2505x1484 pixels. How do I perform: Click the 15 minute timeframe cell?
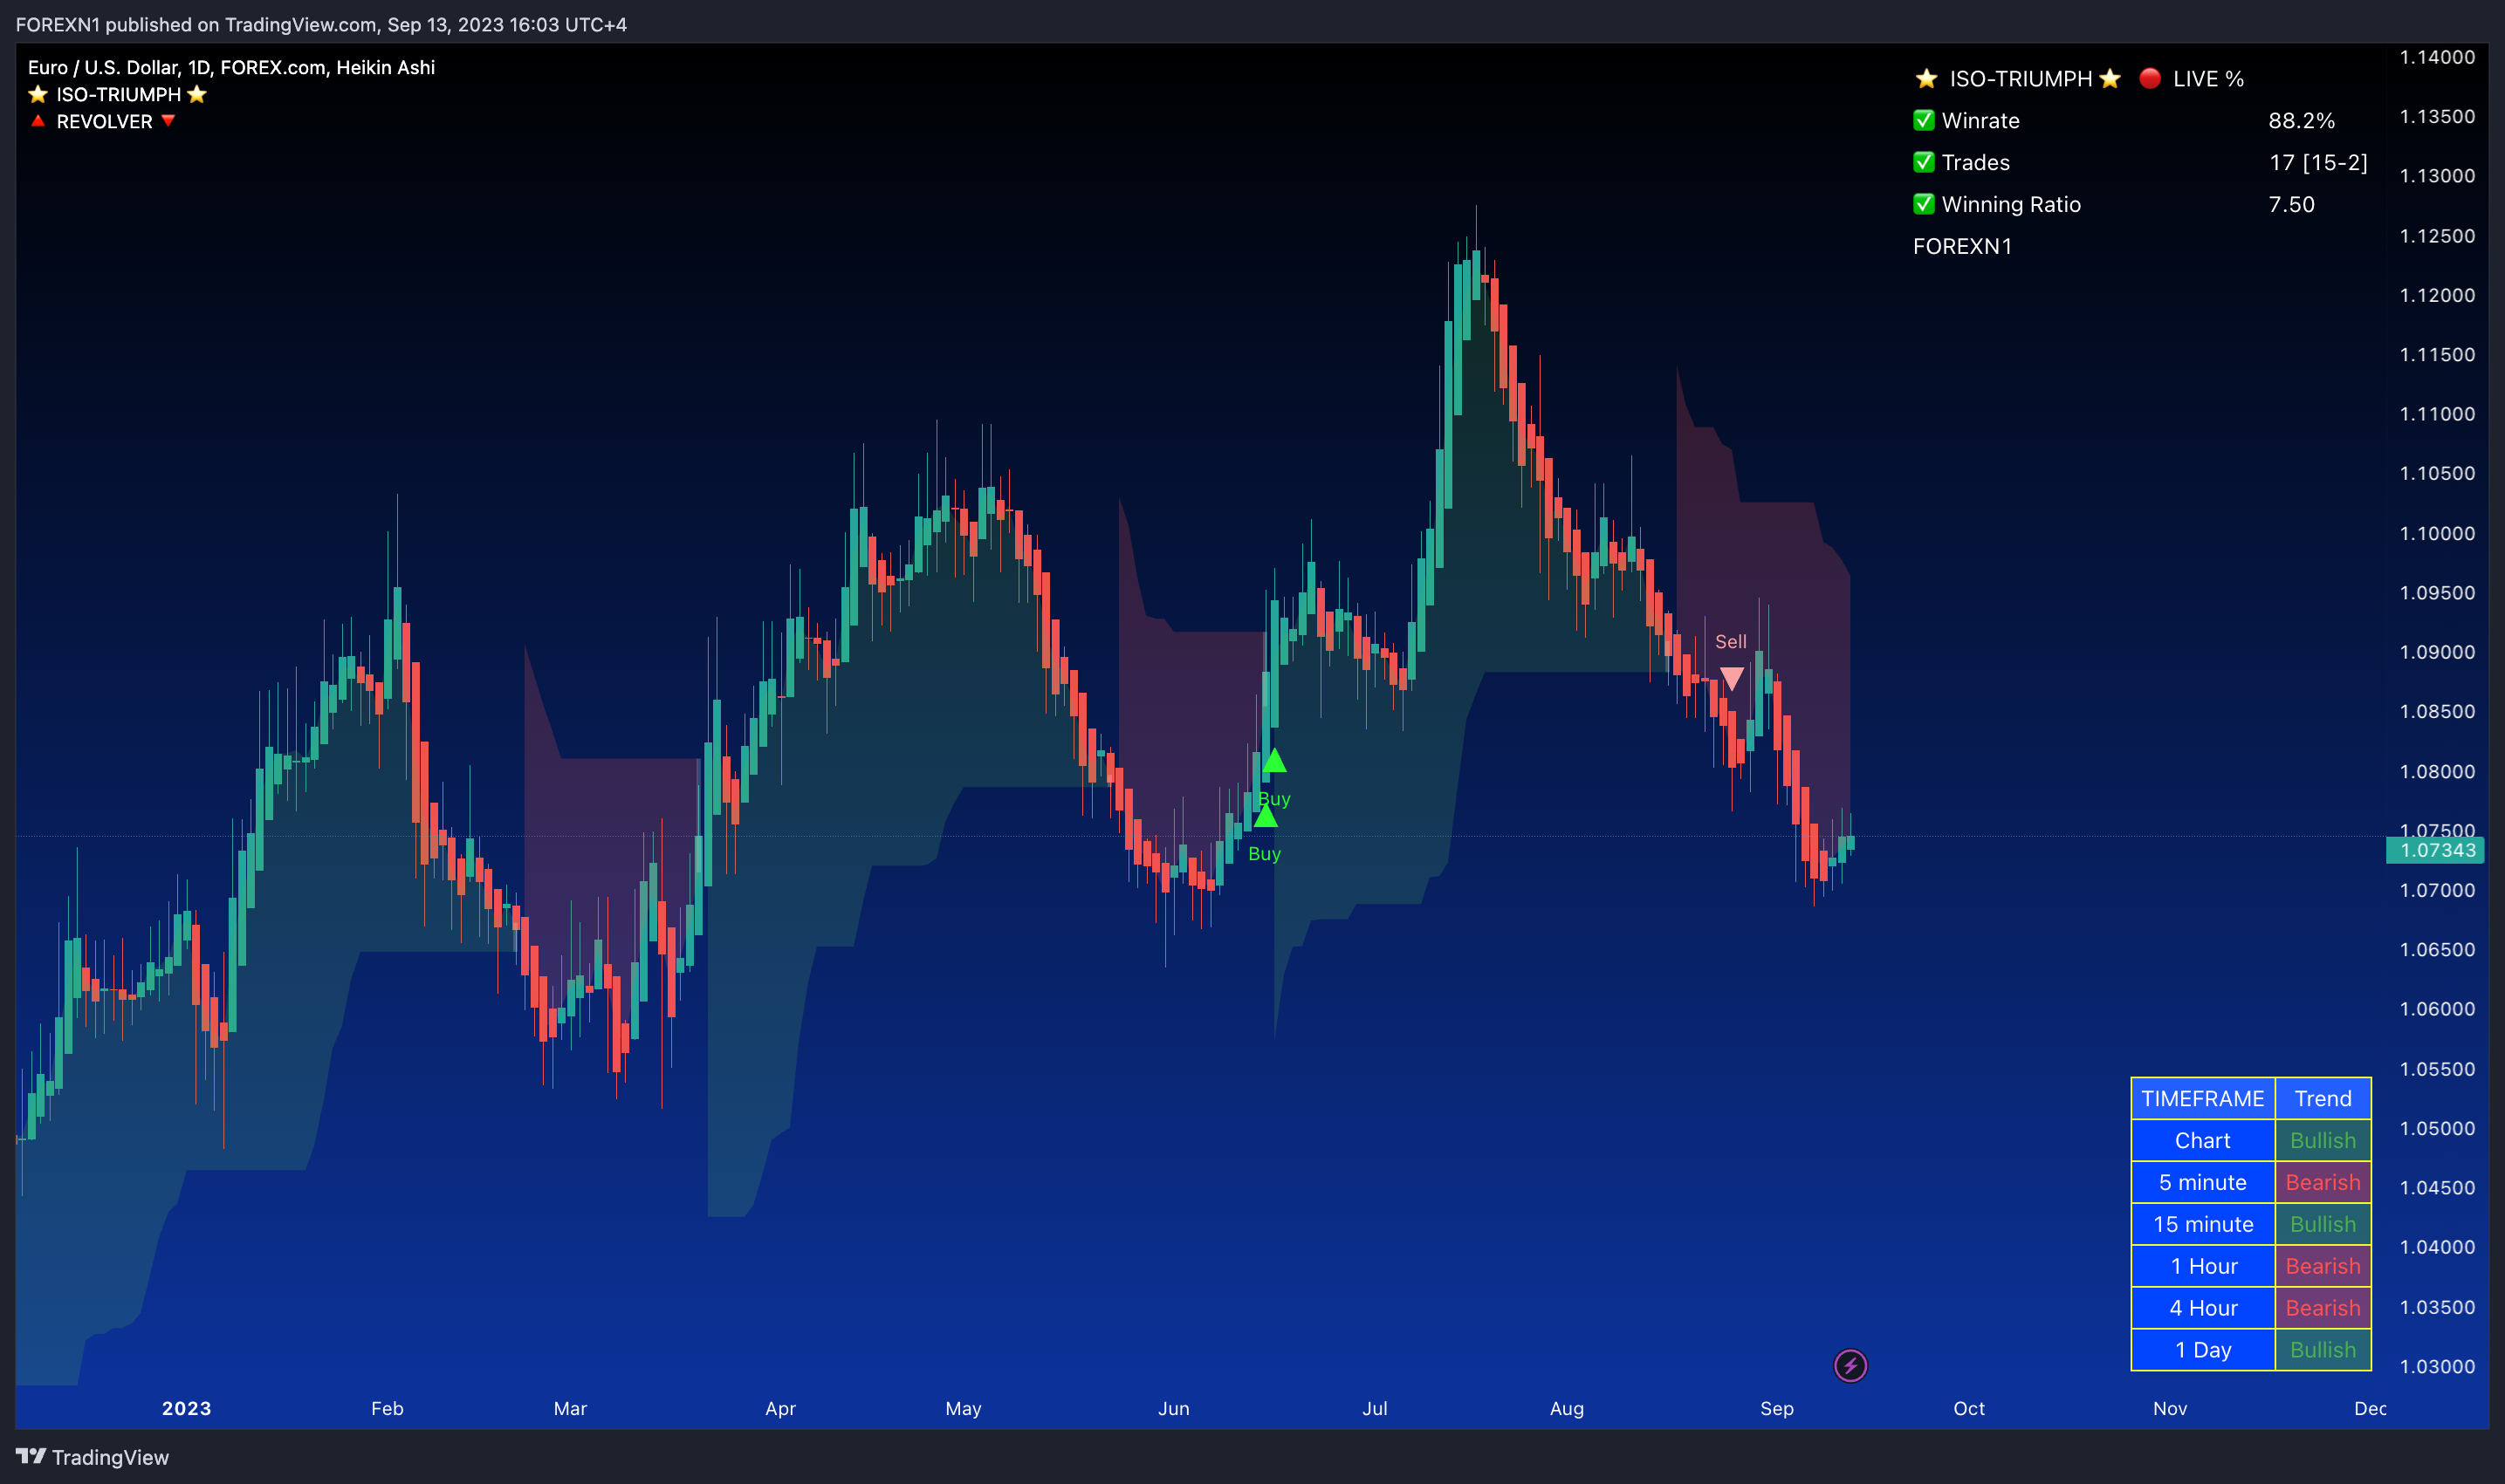[x=2203, y=1224]
